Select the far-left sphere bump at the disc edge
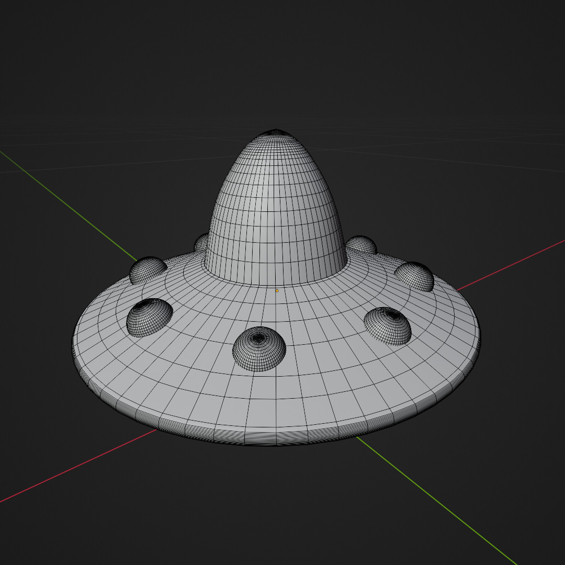 (x=148, y=270)
